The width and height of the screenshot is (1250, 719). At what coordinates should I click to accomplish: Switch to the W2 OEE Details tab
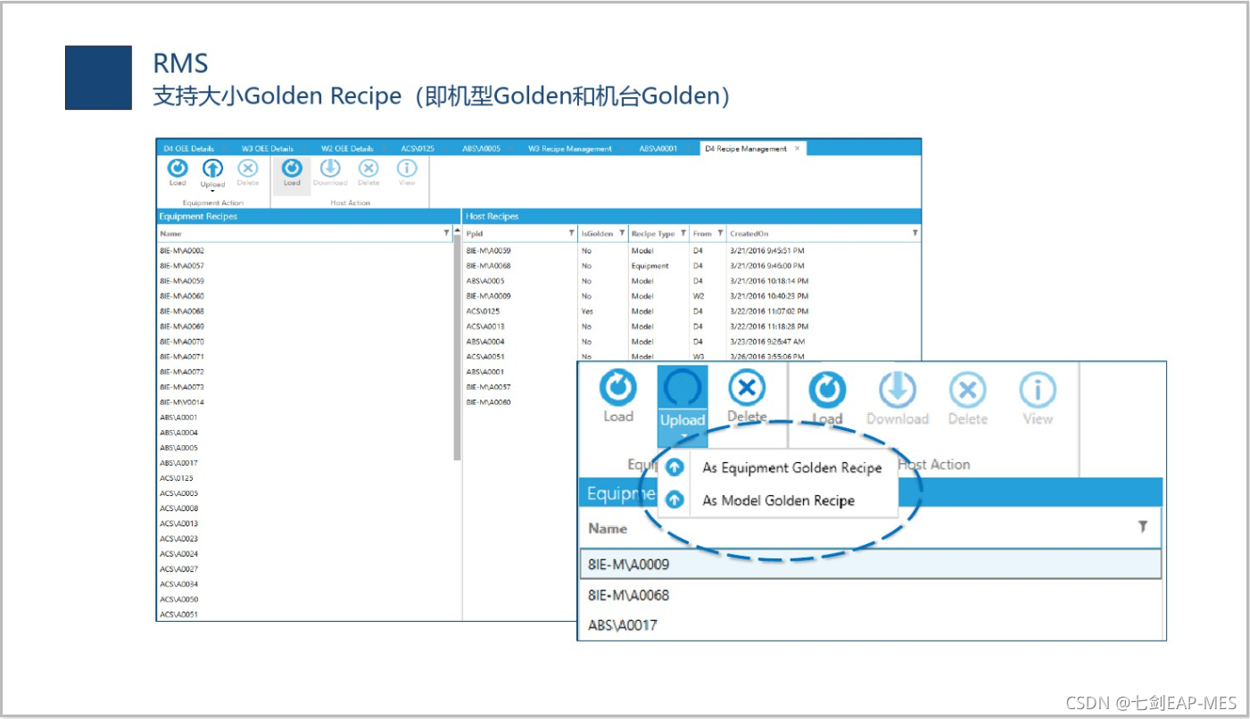click(x=347, y=148)
